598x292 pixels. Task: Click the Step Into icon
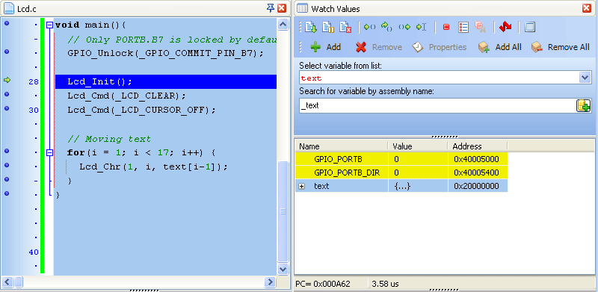pos(369,27)
